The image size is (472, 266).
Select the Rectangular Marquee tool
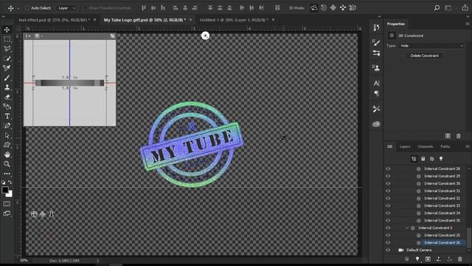tap(7, 39)
